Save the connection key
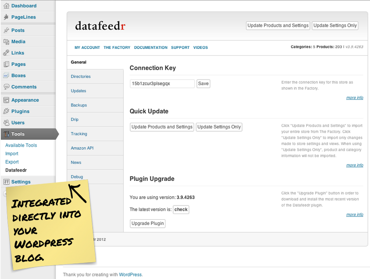 point(203,84)
